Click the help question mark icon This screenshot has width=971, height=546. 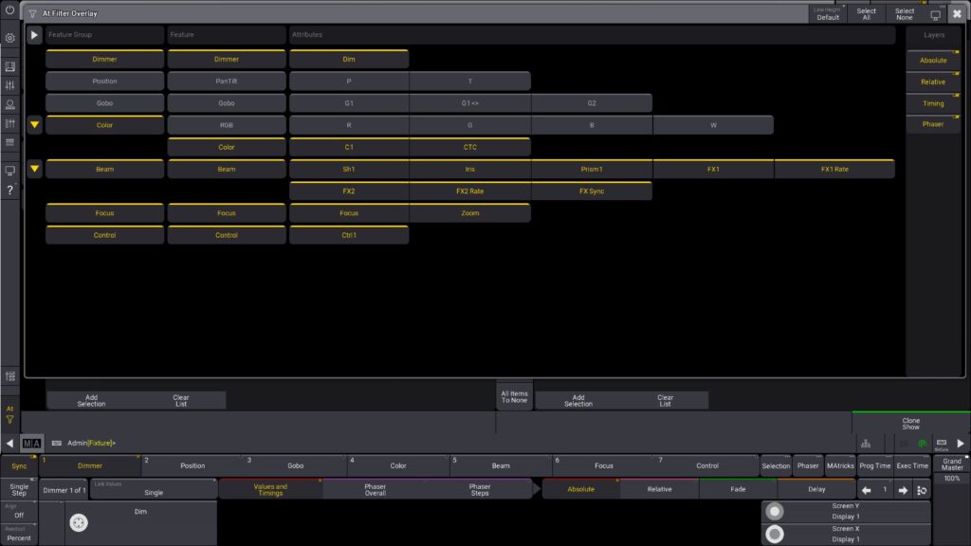tap(9, 191)
